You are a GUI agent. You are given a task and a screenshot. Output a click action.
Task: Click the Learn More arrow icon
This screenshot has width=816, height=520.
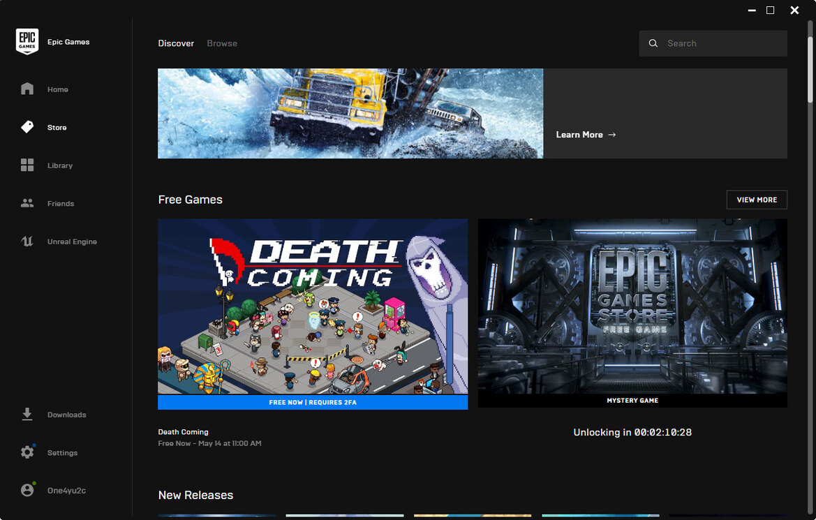tap(612, 134)
